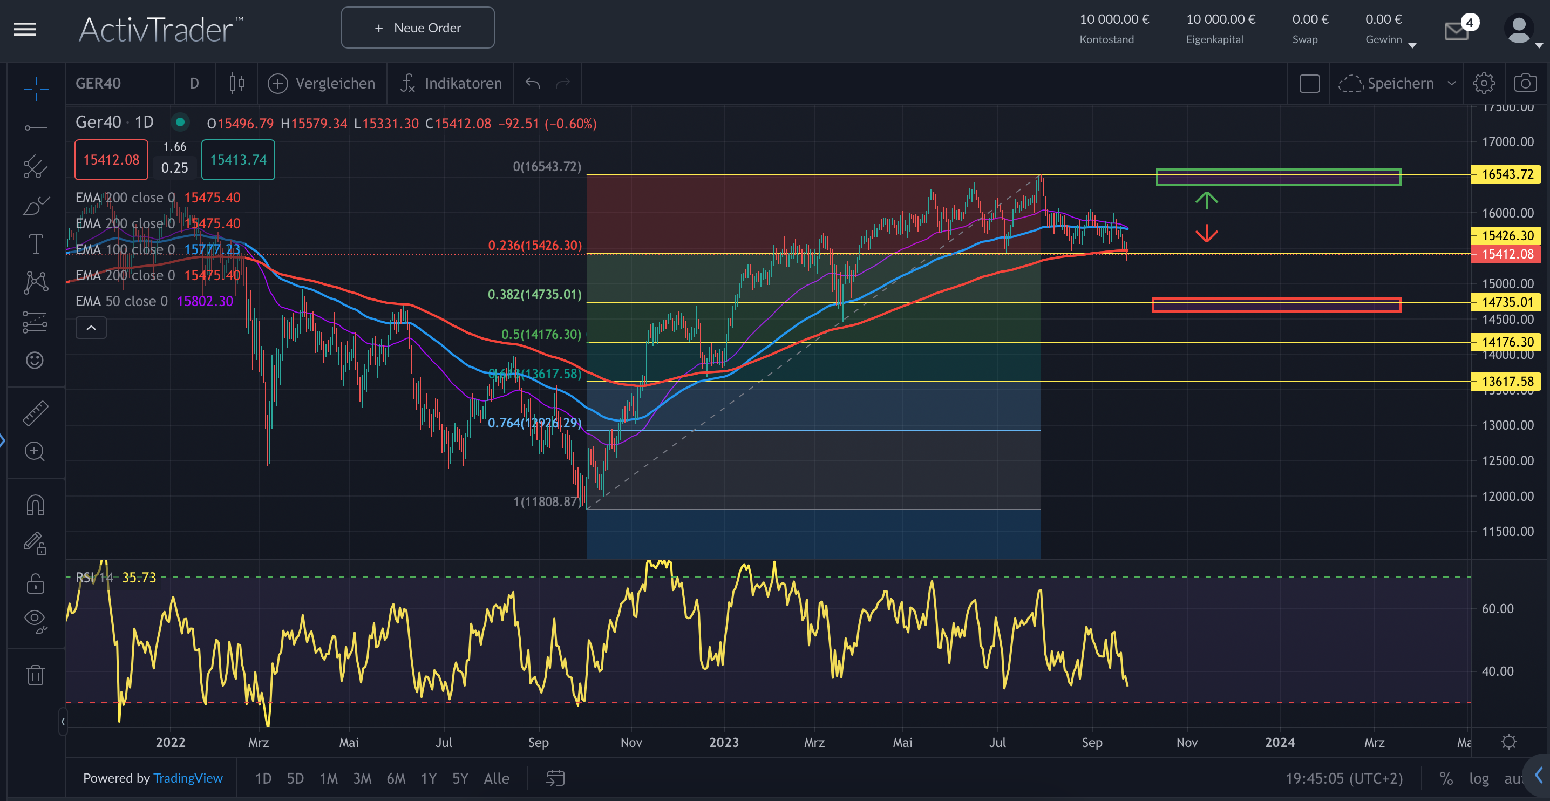Open chart settings via the gear icon
This screenshot has height=801, width=1550.
pyautogui.click(x=1484, y=83)
